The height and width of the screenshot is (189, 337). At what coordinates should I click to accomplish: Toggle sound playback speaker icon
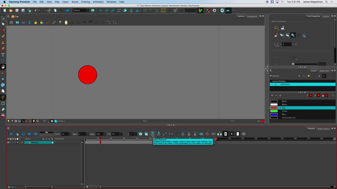click(29, 134)
